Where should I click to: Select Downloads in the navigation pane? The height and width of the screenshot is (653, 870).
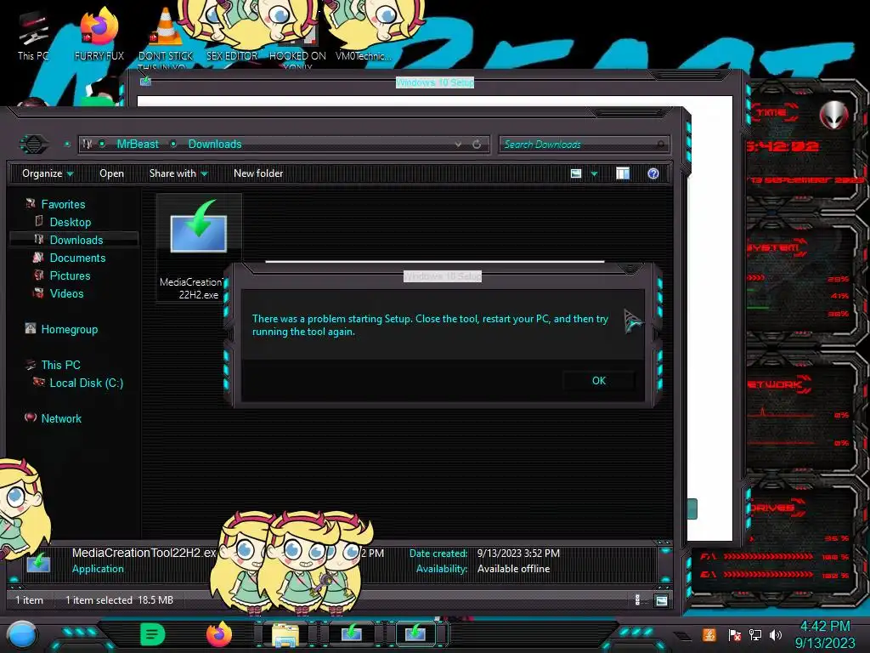[76, 240]
